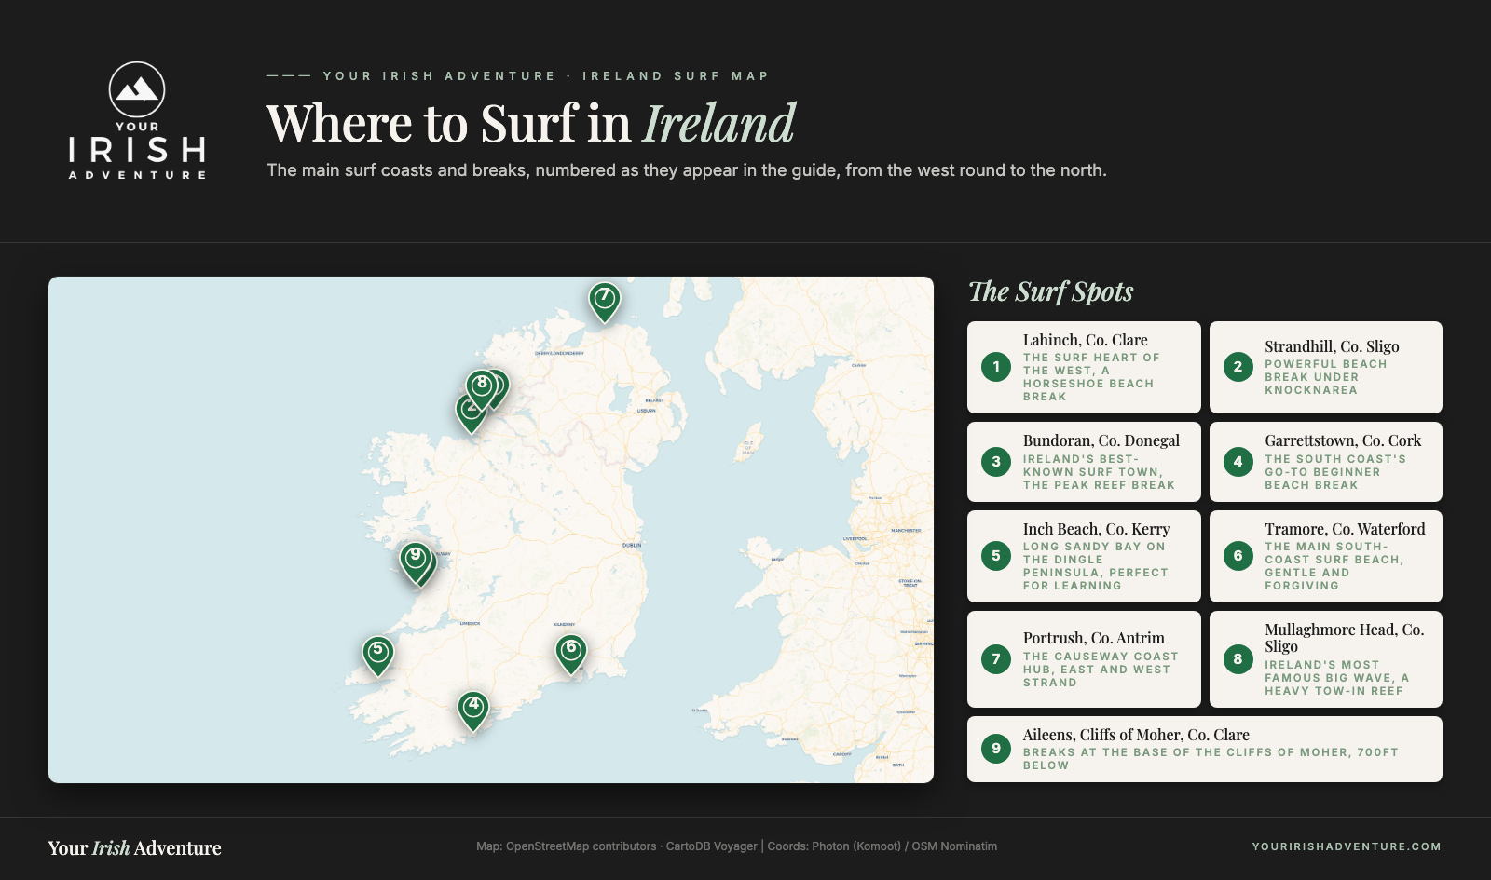The width and height of the screenshot is (1491, 880).
Task: Click 'Long sandy bay on the Dingle' description
Action: pos(1096,566)
